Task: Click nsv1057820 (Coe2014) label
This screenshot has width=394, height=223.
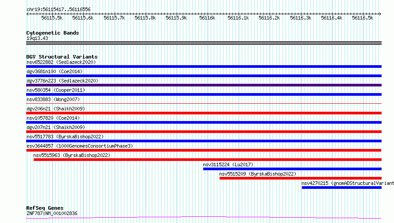Action: tap(53, 118)
